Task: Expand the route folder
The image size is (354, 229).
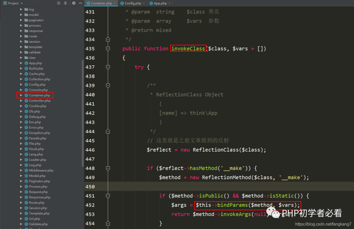Action: tap(21, 36)
